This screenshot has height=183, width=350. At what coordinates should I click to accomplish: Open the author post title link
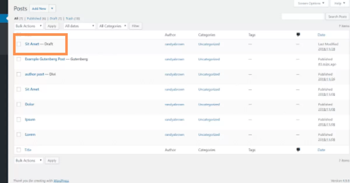pyautogui.click(x=34, y=74)
